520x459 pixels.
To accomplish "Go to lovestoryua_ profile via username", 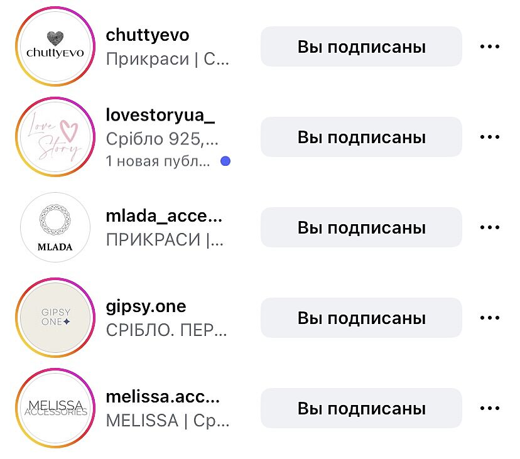I will coord(161,116).
